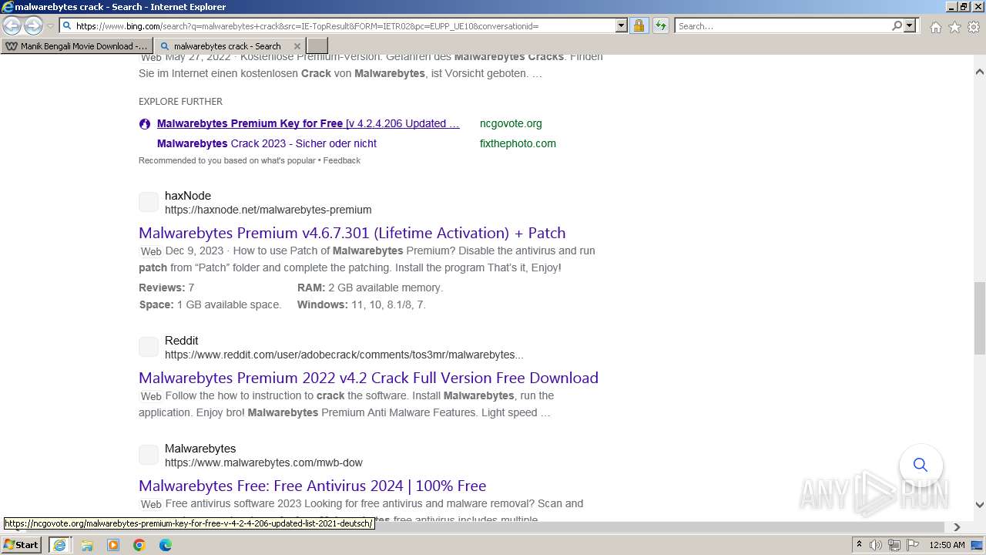The image size is (986, 555).
Task: Click the haxnode.net URL text
Action: click(x=268, y=210)
